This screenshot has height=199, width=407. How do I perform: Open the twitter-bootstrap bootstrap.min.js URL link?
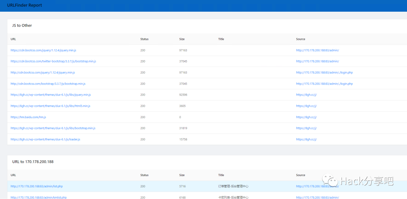(54, 61)
